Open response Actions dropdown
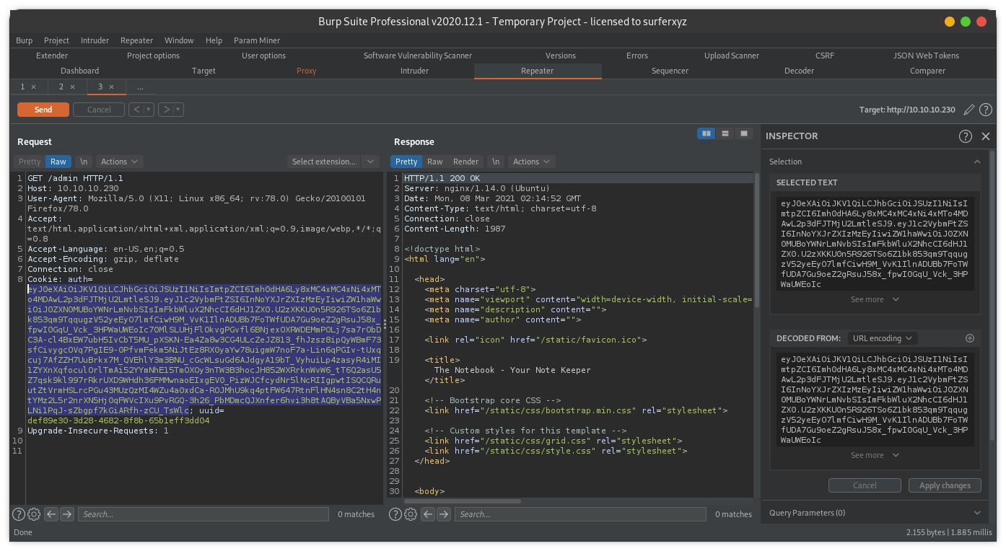 [531, 162]
